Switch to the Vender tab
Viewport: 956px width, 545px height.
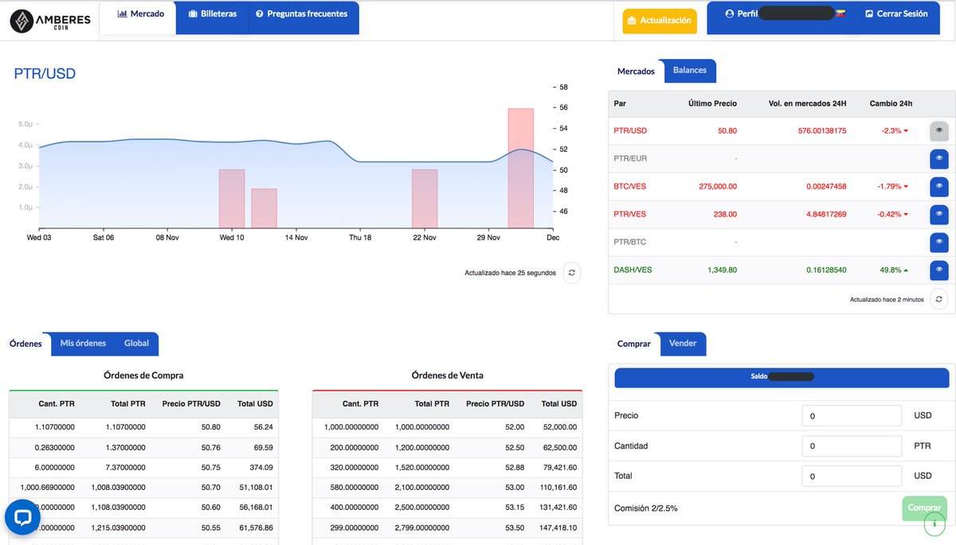click(x=683, y=343)
